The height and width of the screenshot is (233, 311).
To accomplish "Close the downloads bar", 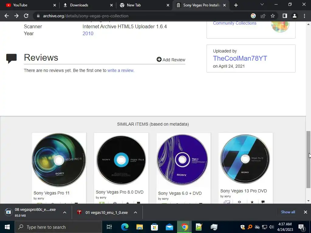I will tap(306, 212).
